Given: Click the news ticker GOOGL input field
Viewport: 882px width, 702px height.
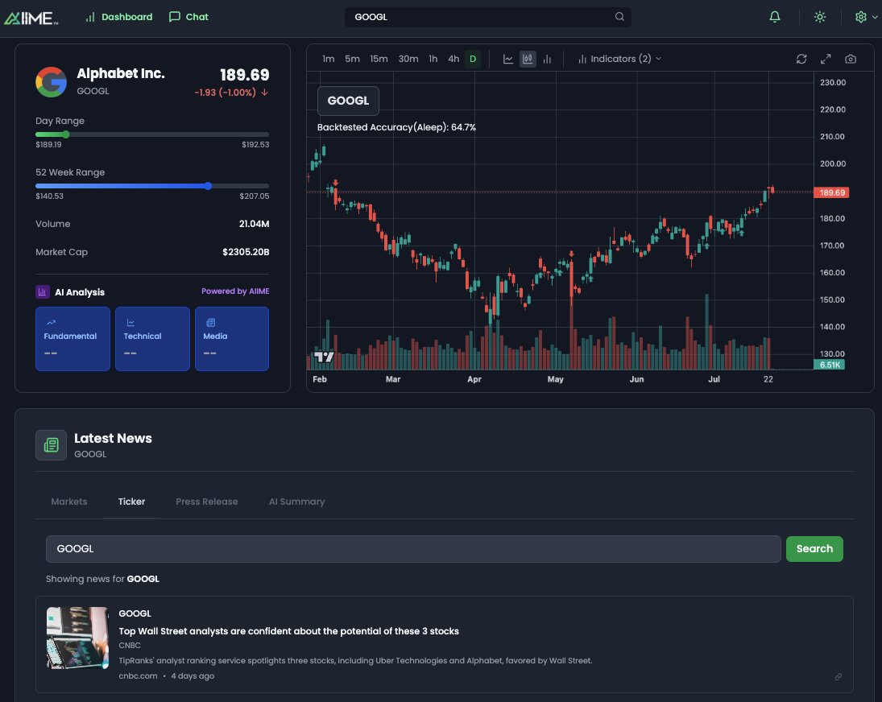Looking at the screenshot, I should point(413,549).
